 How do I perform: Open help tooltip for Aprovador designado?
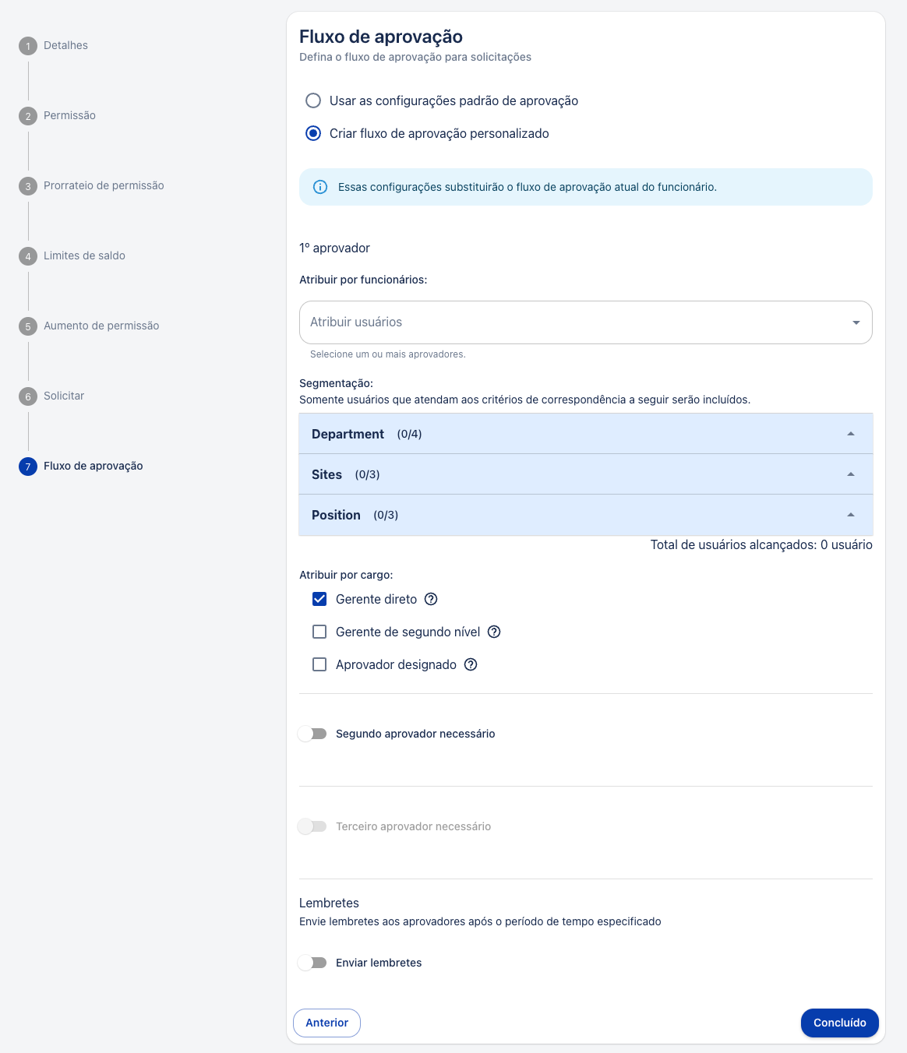click(471, 664)
